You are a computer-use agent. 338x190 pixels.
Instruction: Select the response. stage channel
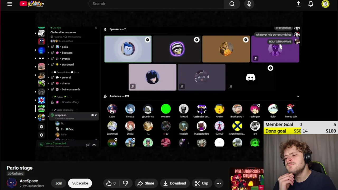[74, 116]
